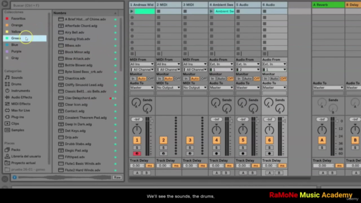
Task: Click track 1 Track Delay value field
Action: click(x=137, y=166)
